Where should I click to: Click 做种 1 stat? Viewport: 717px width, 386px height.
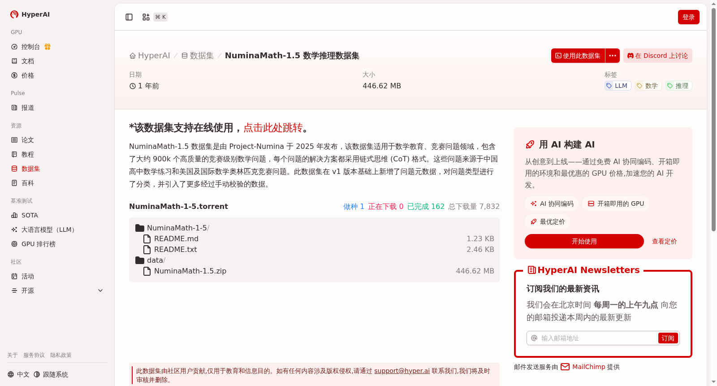pos(354,206)
